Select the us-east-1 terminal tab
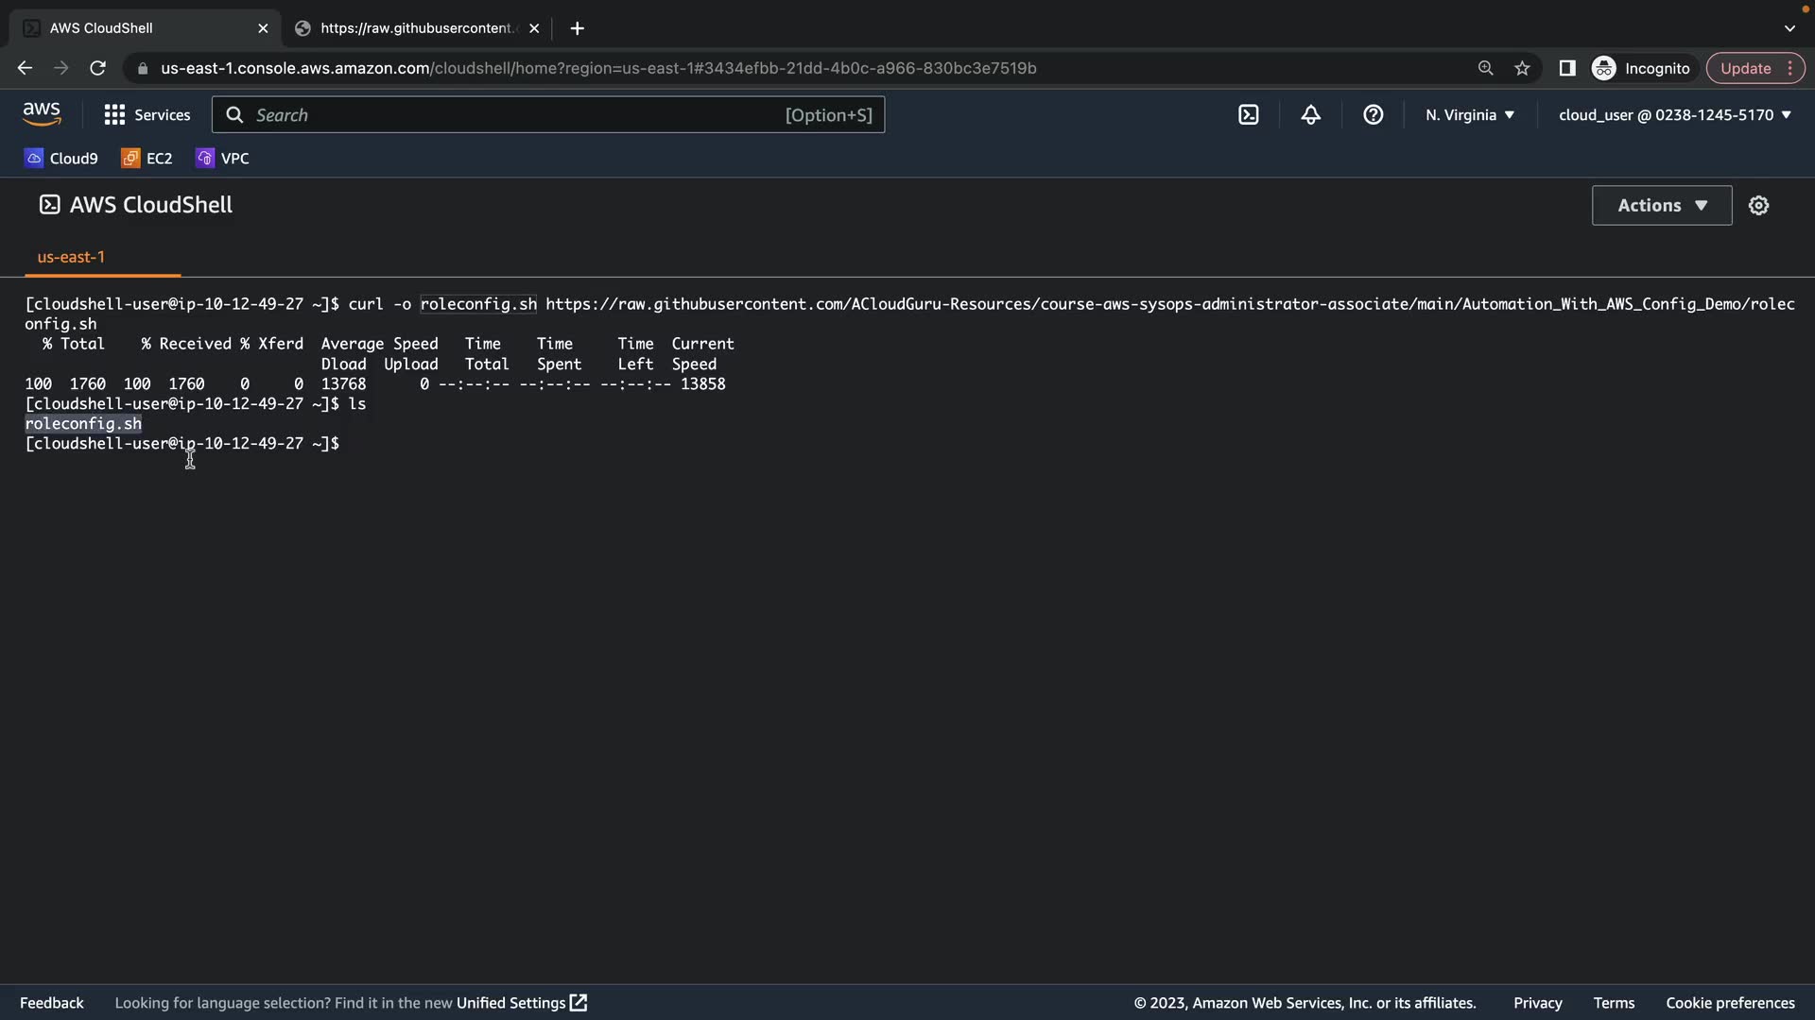This screenshot has height=1020, width=1815. 71,257
